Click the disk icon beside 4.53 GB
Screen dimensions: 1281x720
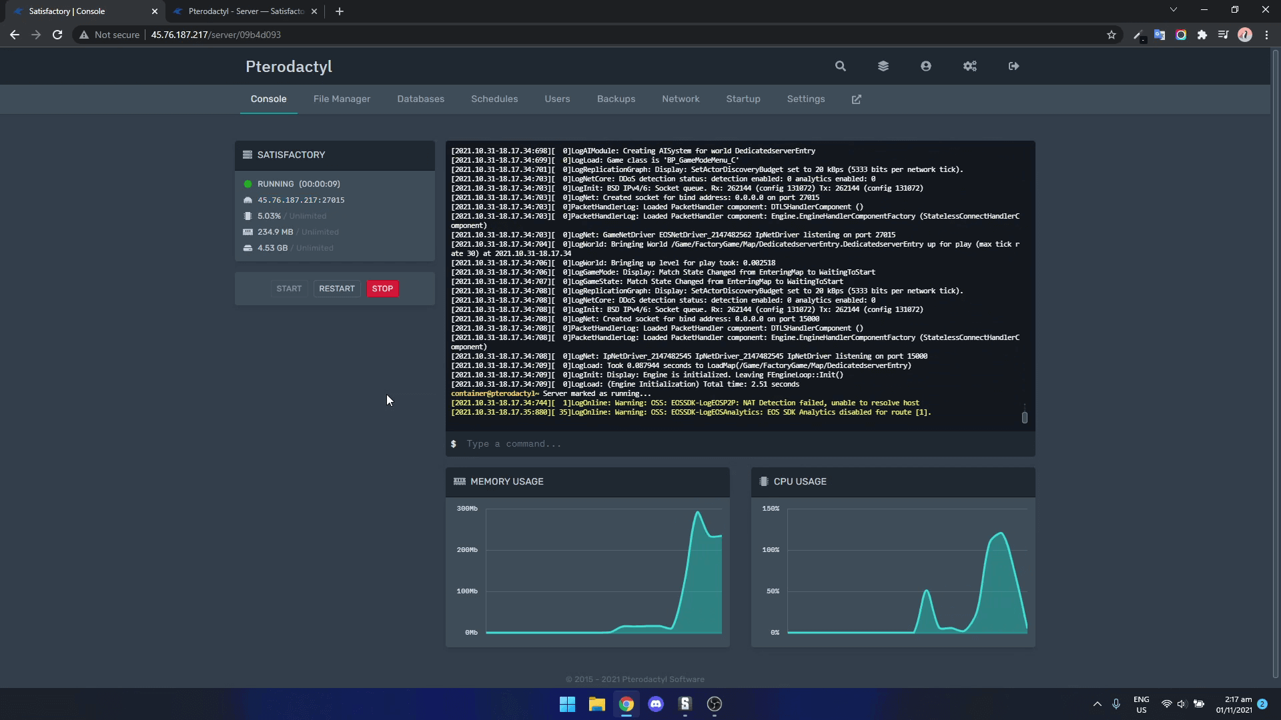[248, 248]
